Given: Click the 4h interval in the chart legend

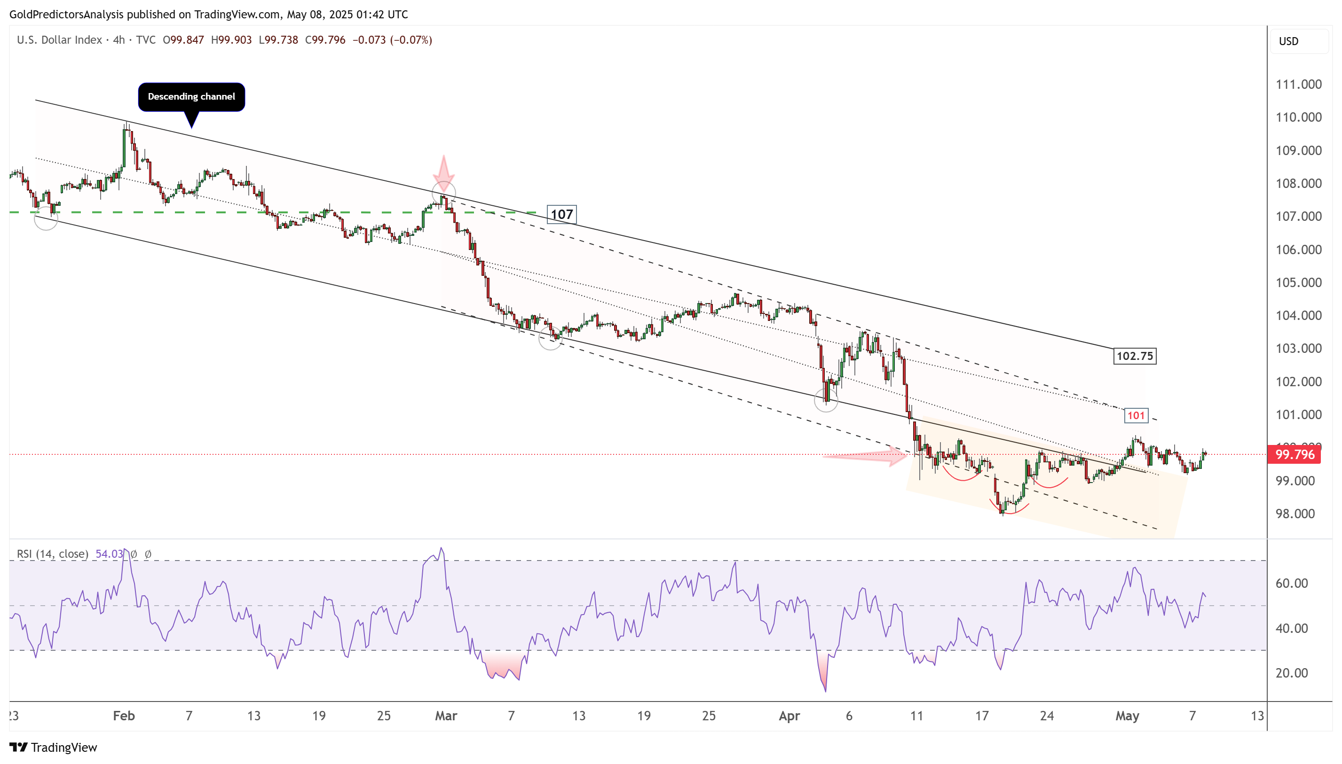Looking at the screenshot, I should (119, 40).
